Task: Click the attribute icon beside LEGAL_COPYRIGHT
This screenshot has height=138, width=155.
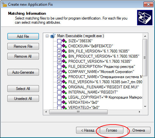Action: (64, 97)
